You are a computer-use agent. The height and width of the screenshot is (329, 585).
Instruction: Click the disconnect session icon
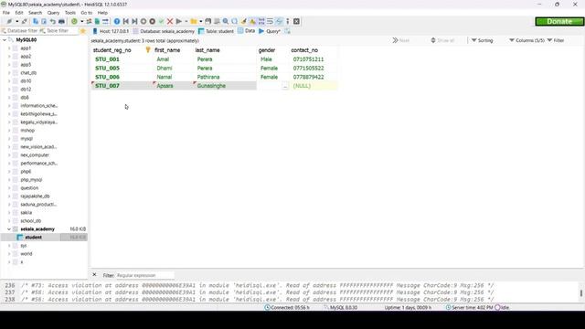point(25,22)
